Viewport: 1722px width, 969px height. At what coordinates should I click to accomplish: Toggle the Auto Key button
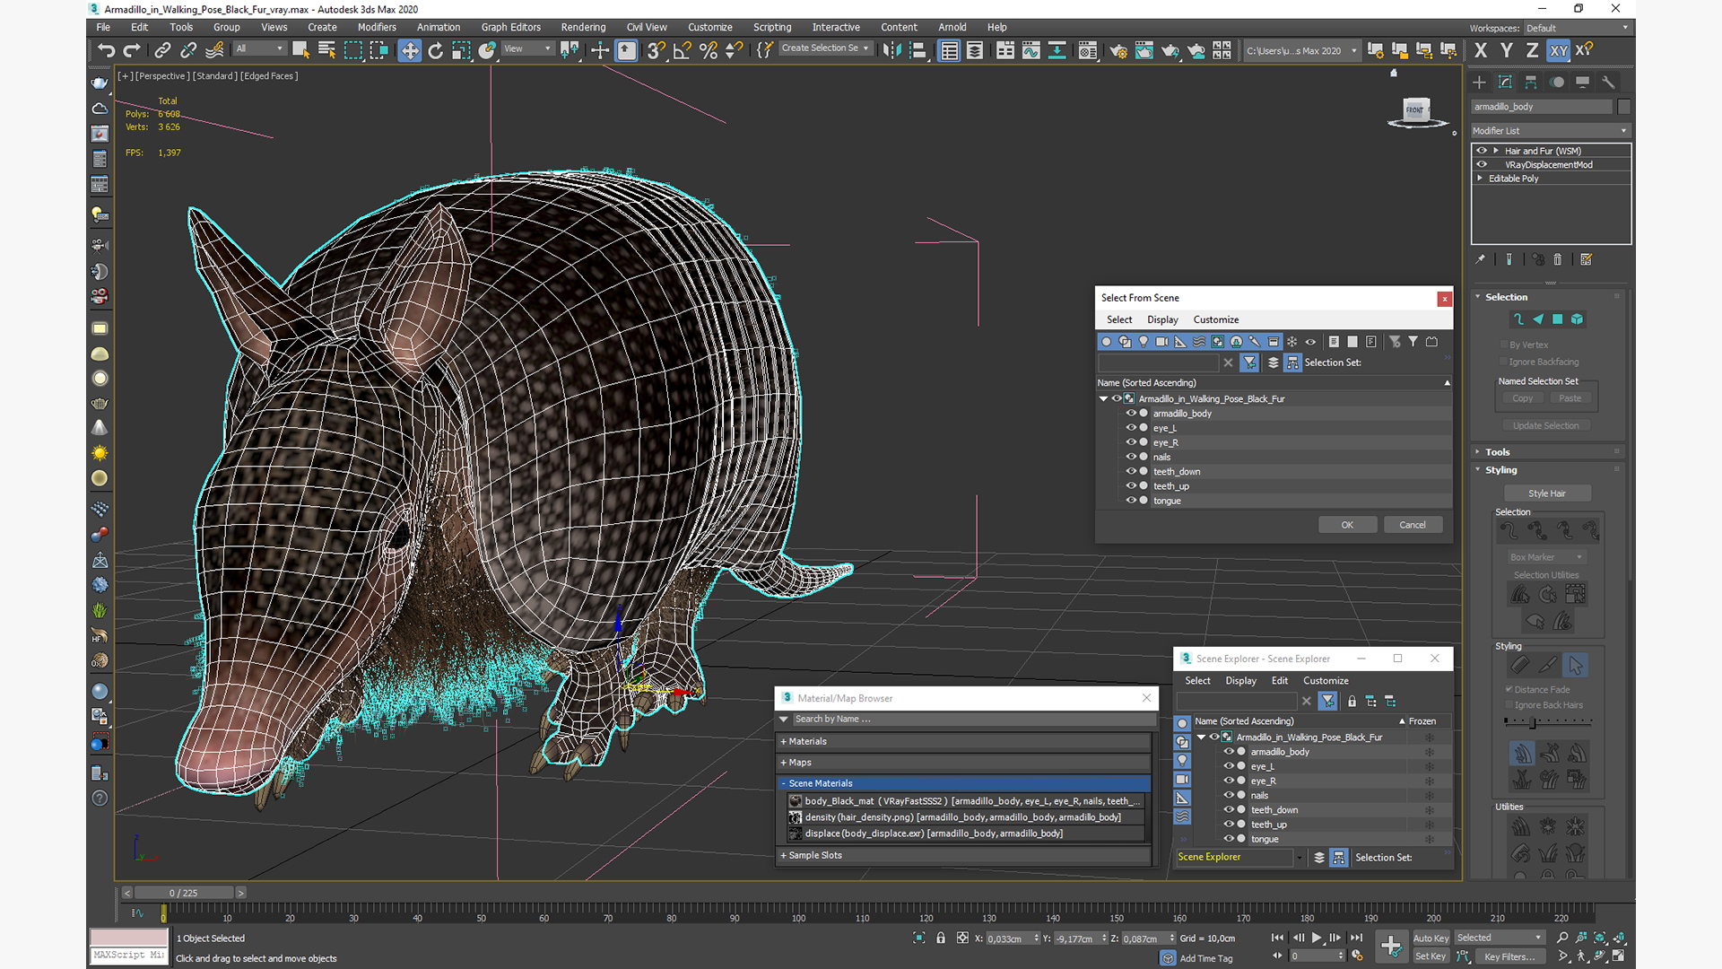click(x=1431, y=938)
